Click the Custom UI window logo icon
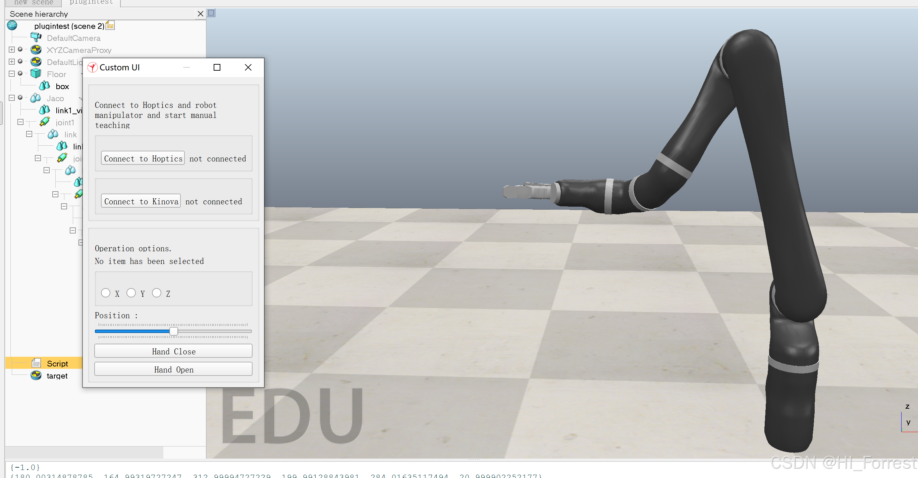 93,67
